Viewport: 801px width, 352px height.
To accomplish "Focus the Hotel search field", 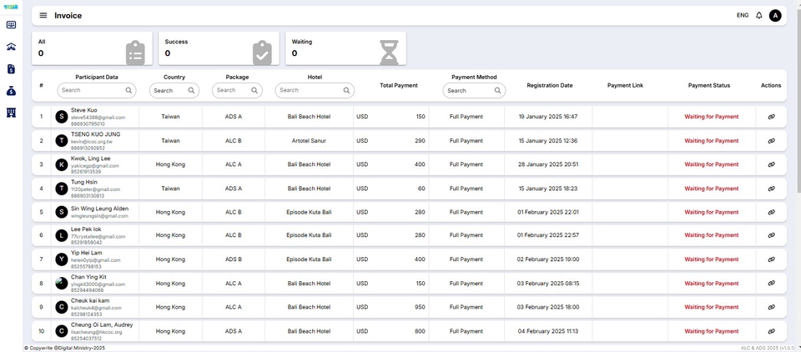I will [309, 90].
